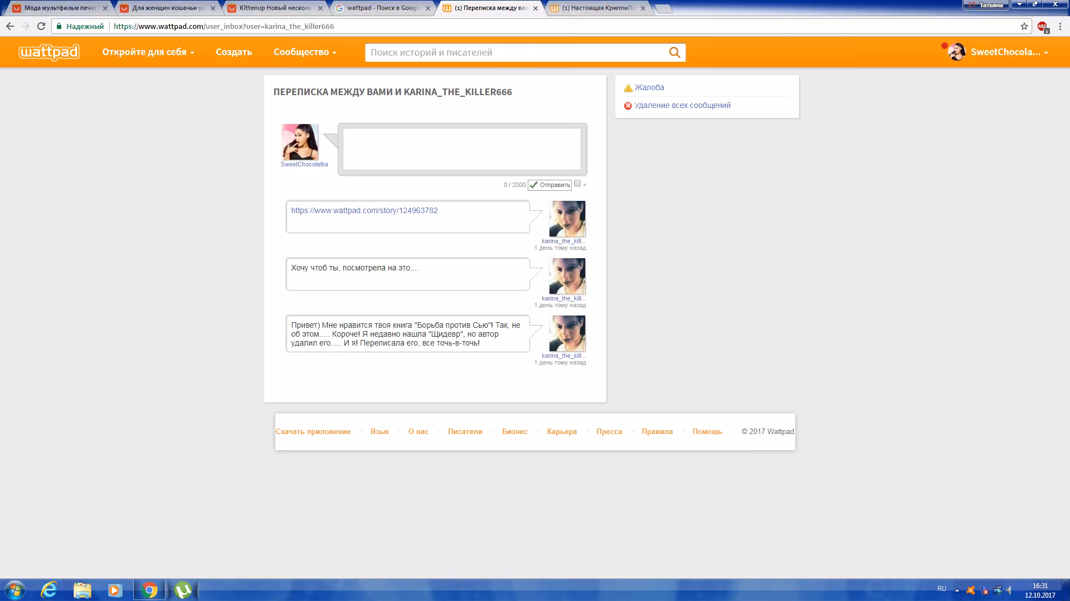Click the green secure padlock icon

(59, 26)
